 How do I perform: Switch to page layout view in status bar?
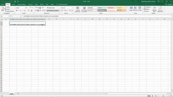point(152,96)
